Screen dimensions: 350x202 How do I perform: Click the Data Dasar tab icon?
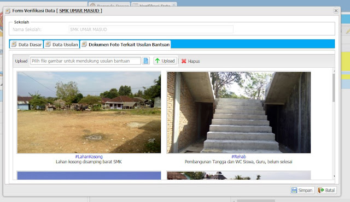click(x=14, y=44)
